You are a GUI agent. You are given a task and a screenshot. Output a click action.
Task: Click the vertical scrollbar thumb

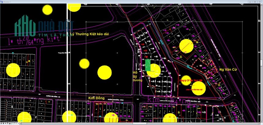(x=261, y=63)
